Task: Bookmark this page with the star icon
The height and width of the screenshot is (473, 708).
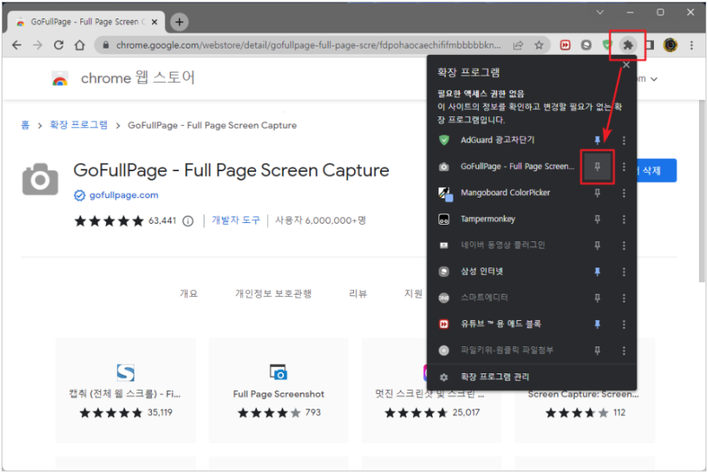Action: click(x=539, y=45)
